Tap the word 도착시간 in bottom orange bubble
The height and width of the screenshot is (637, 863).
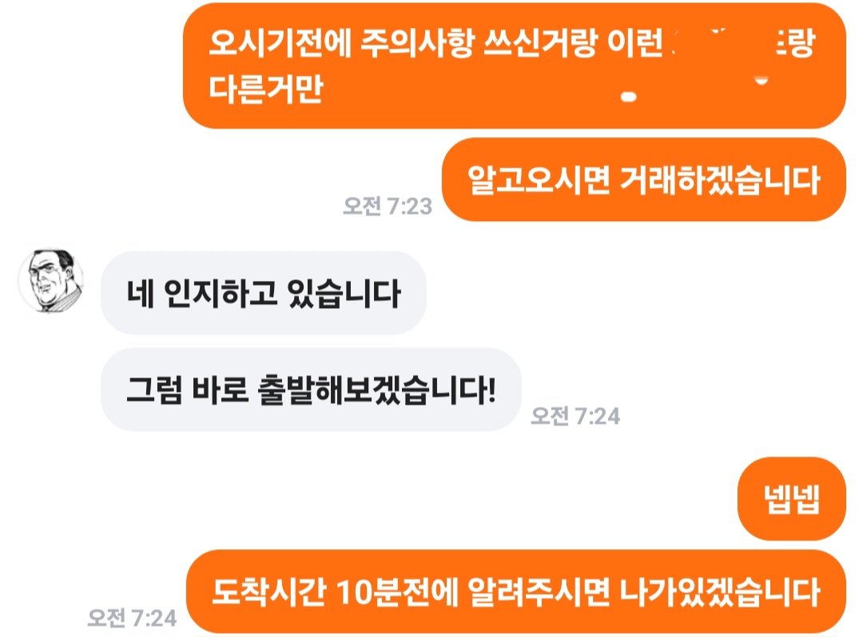click(269, 592)
